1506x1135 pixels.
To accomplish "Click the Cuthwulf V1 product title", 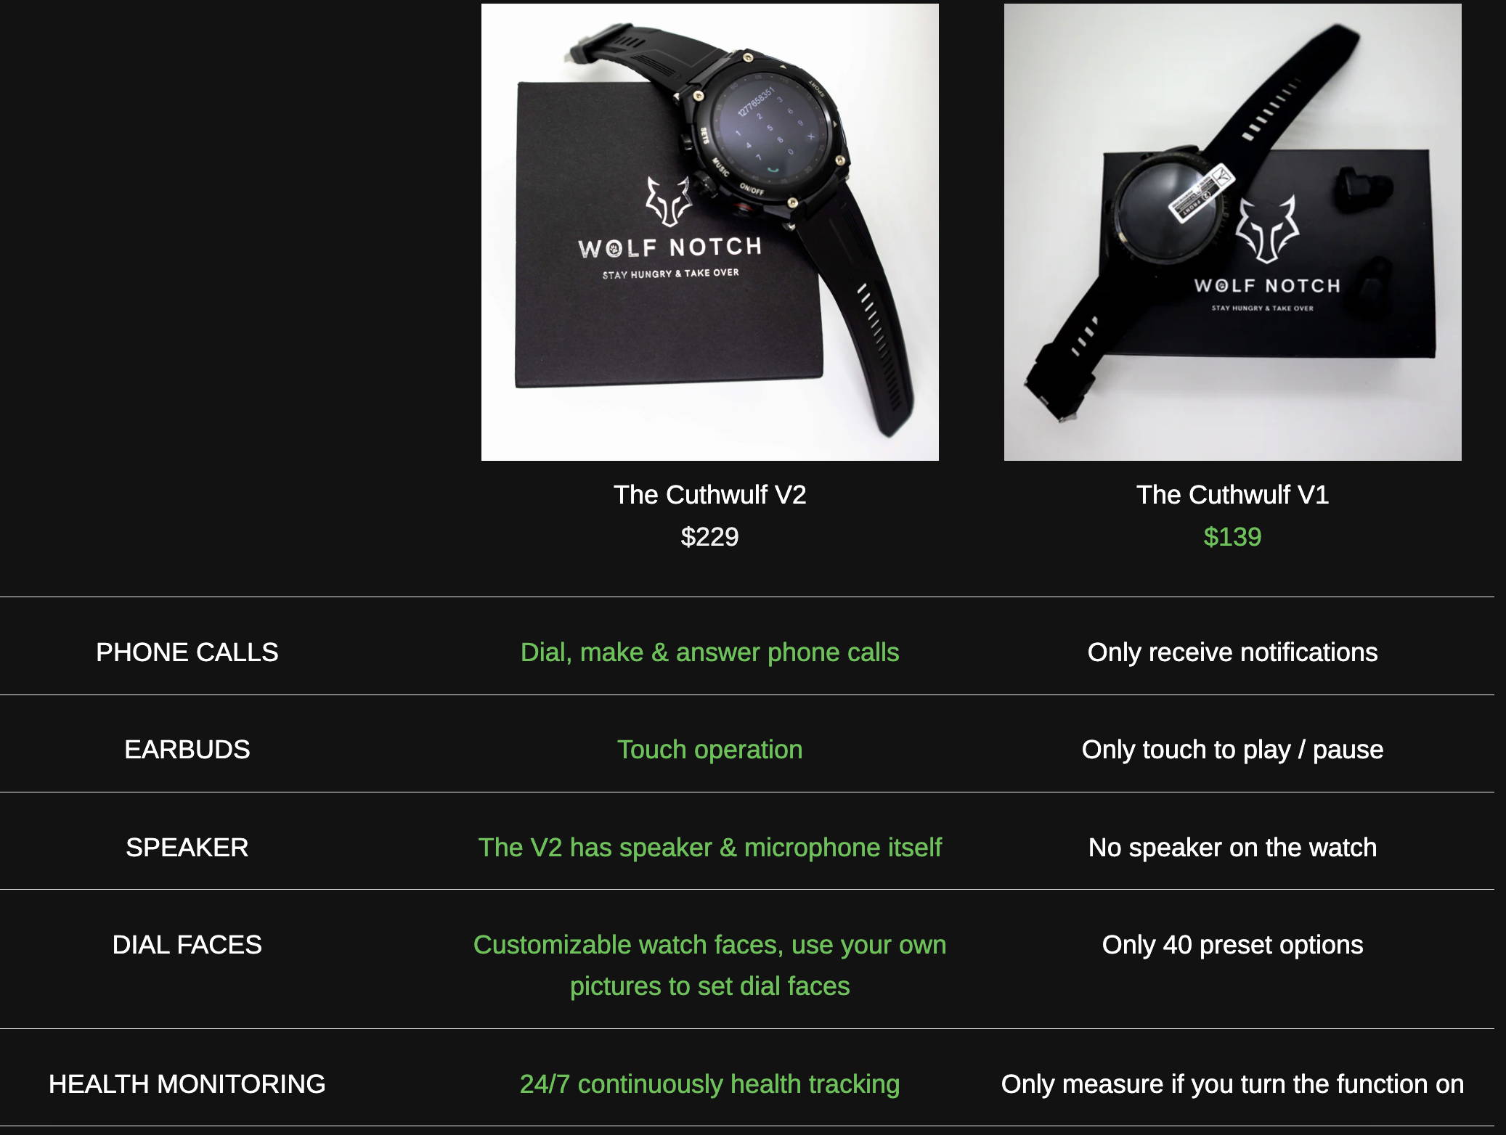I will (1232, 495).
